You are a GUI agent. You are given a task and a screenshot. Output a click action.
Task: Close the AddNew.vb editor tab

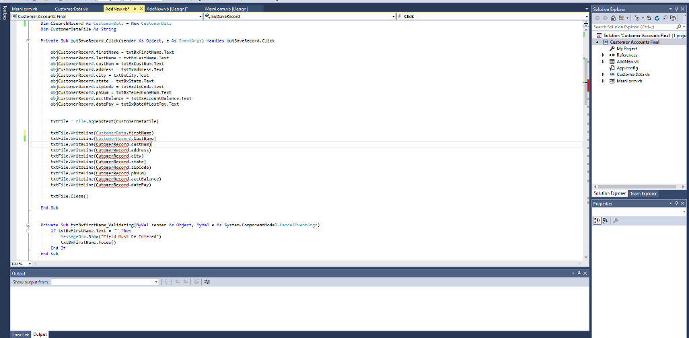pyautogui.click(x=141, y=9)
